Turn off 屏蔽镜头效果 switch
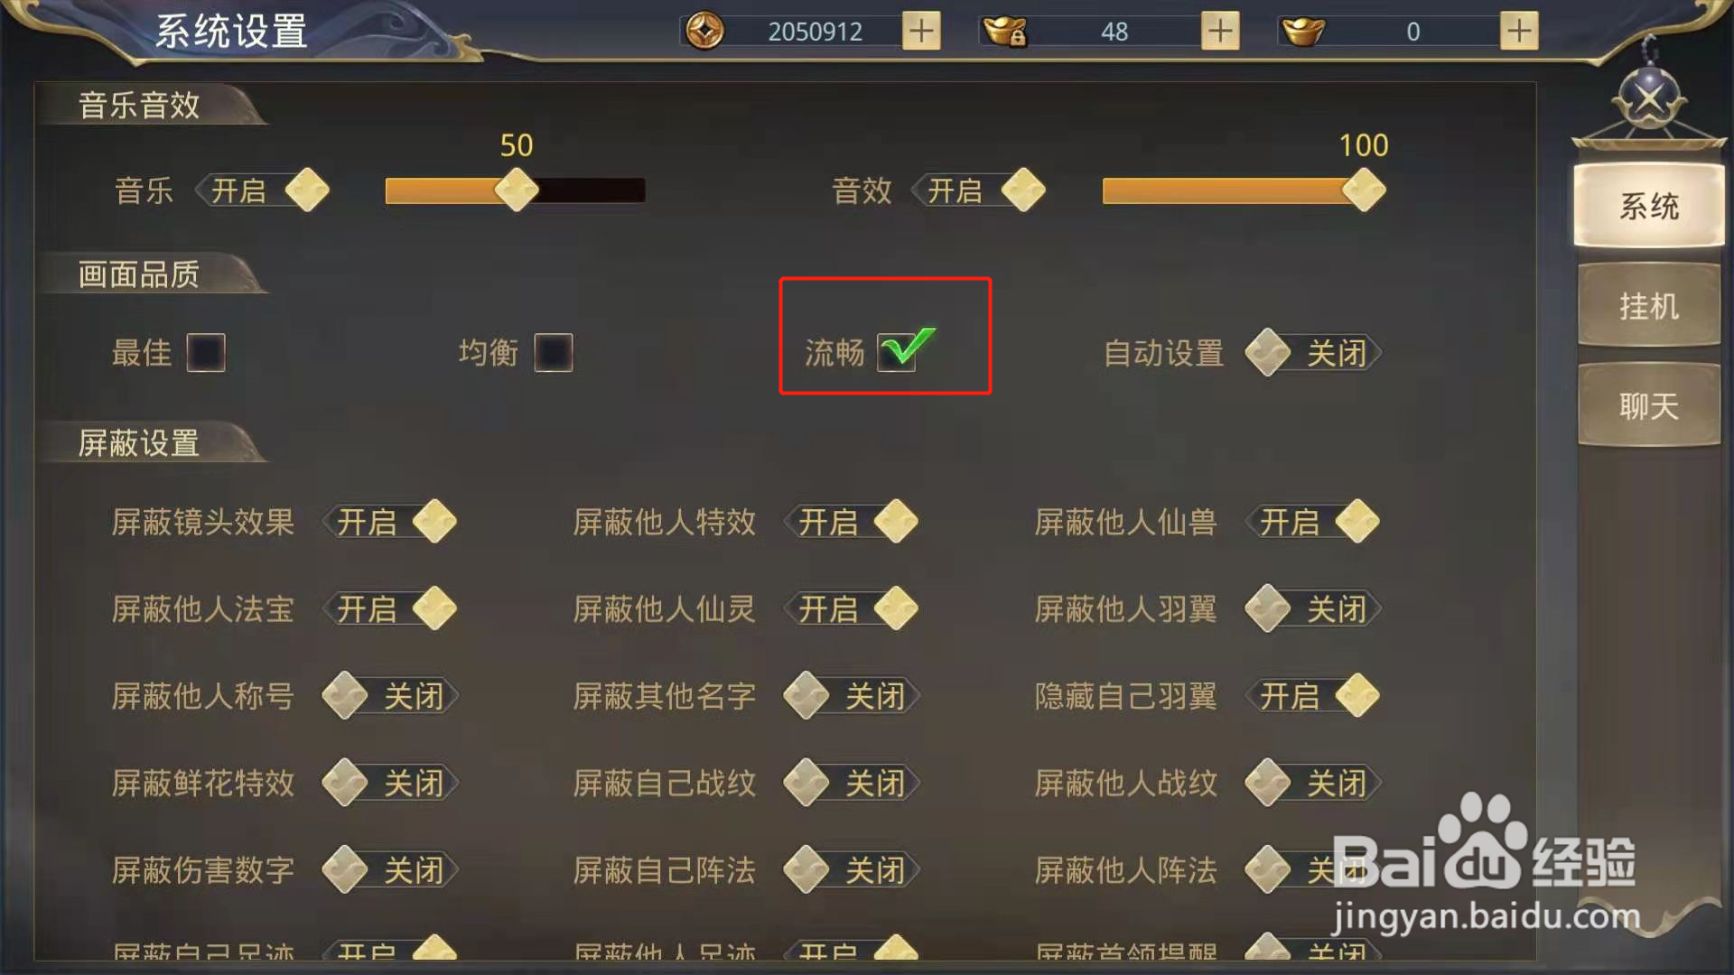This screenshot has width=1734, height=975. click(390, 522)
